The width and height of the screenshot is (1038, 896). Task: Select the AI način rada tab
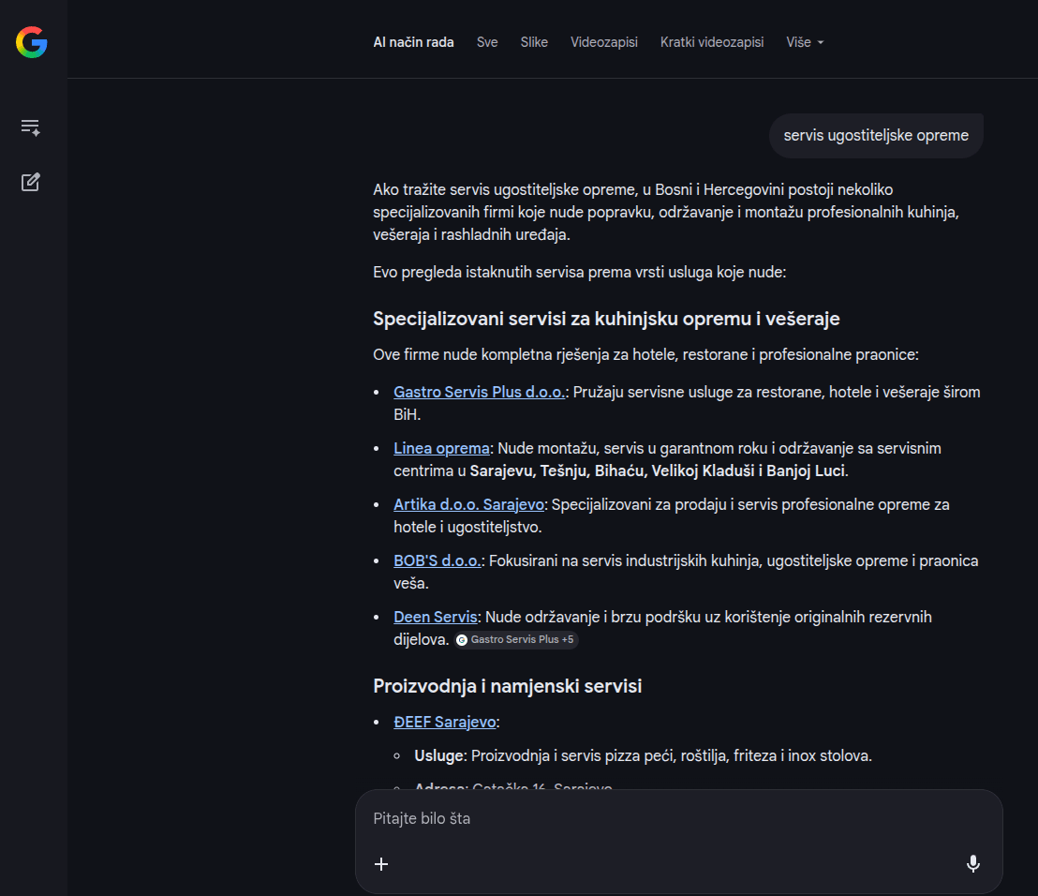[413, 42]
